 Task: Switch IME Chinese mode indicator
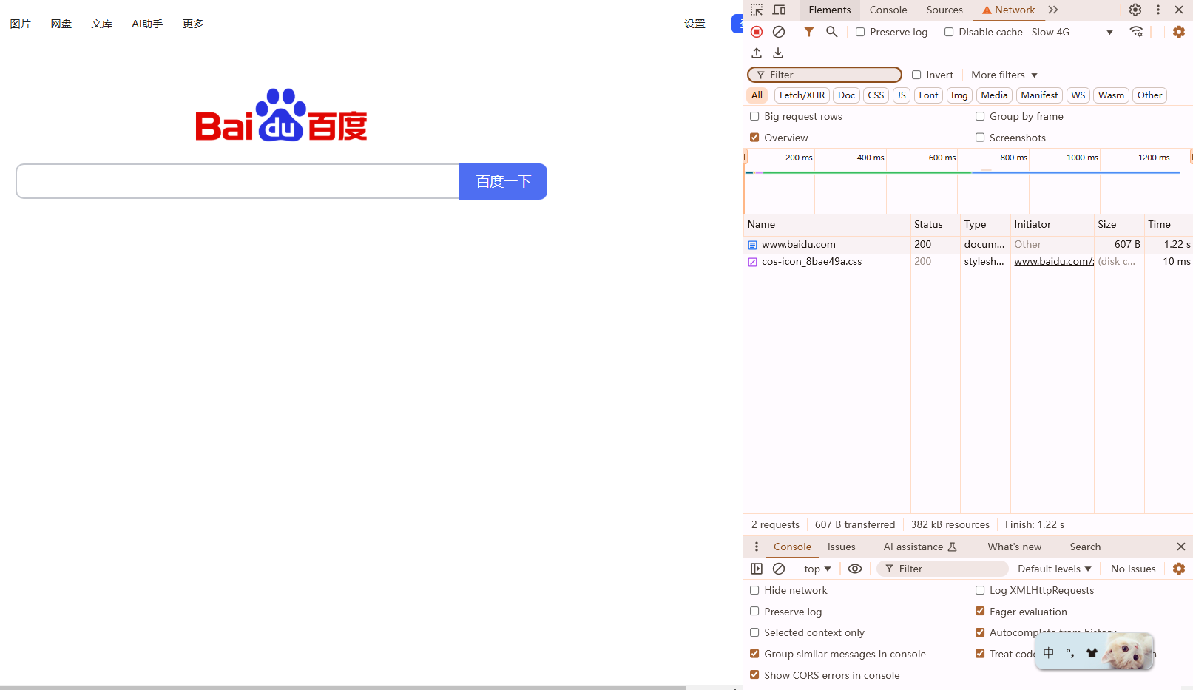point(1049,653)
